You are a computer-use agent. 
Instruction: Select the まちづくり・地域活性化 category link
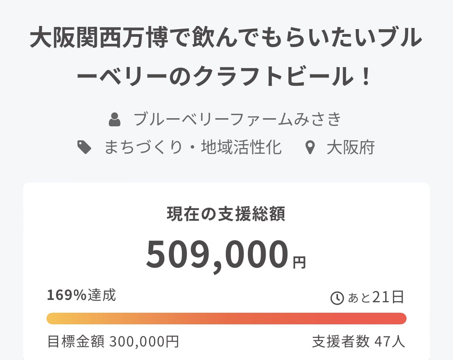[x=193, y=148]
